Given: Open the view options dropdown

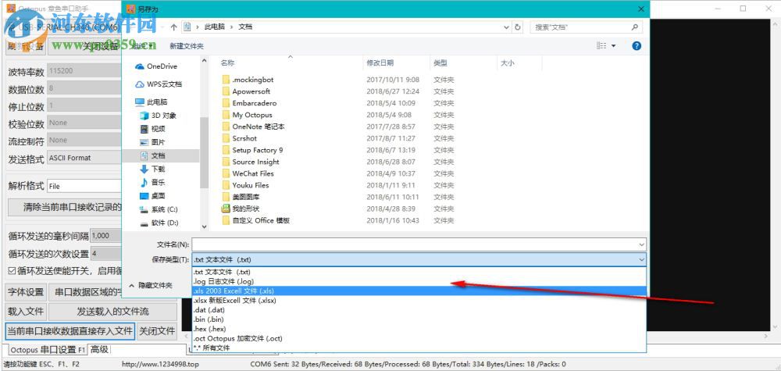Looking at the screenshot, I should [x=613, y=46].
